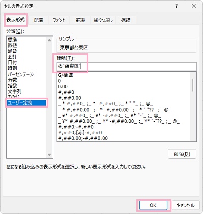
Task: Close the セルの書式設定 dialog
Action: pyautogui.click(x=194, y=6)
